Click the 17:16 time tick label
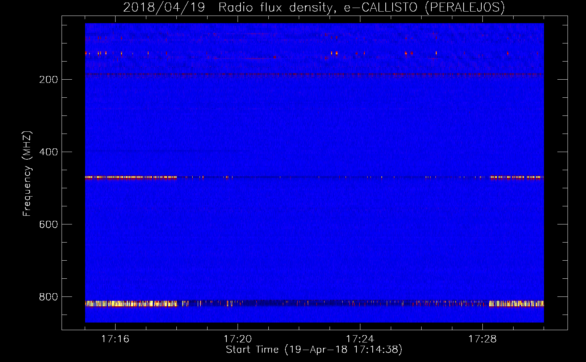Image resolution: width=586 pixels, height=362 pixels. 115,339
